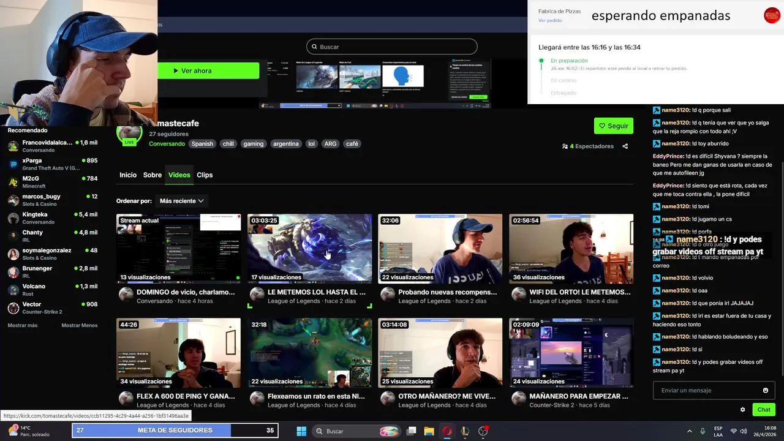This screenshot has width=784, height=441.
Task: Open Vector channel avatar
Action: point(13,307)
